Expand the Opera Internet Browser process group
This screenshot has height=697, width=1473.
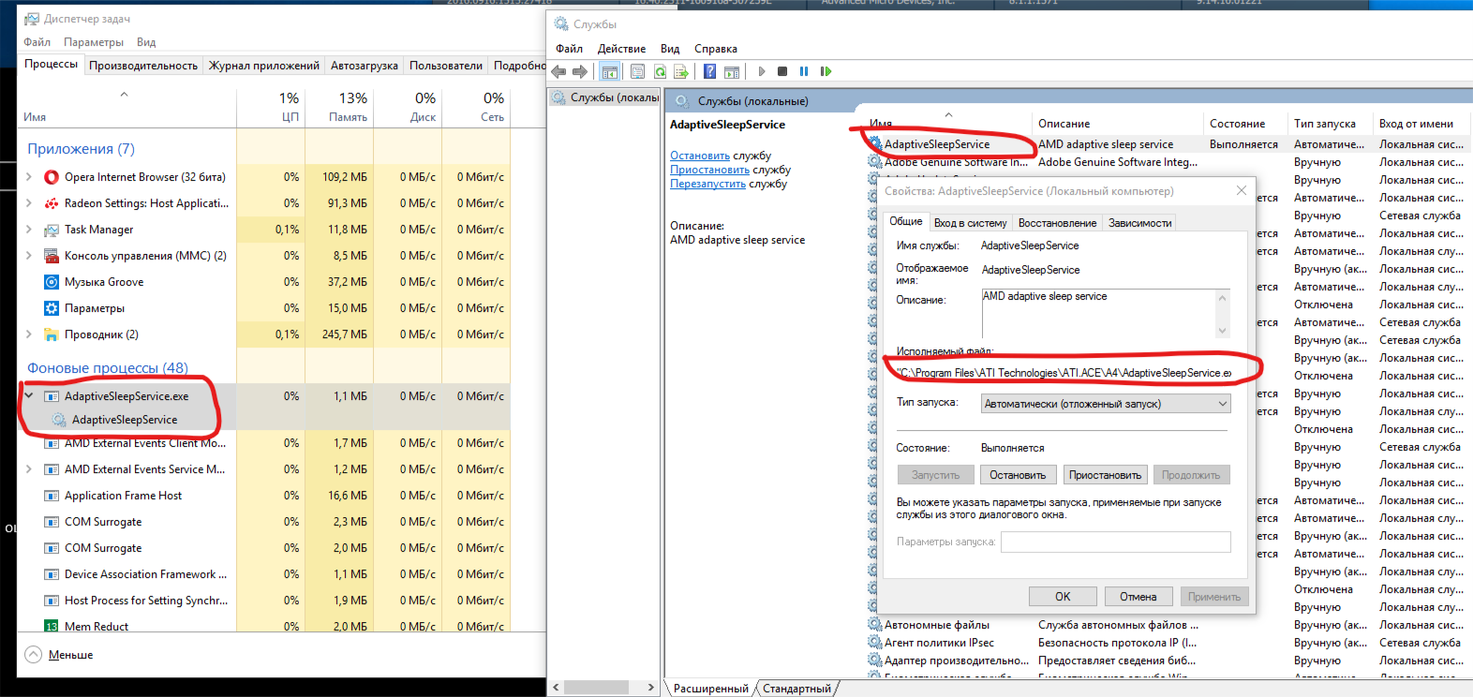(x=29, y=177)
